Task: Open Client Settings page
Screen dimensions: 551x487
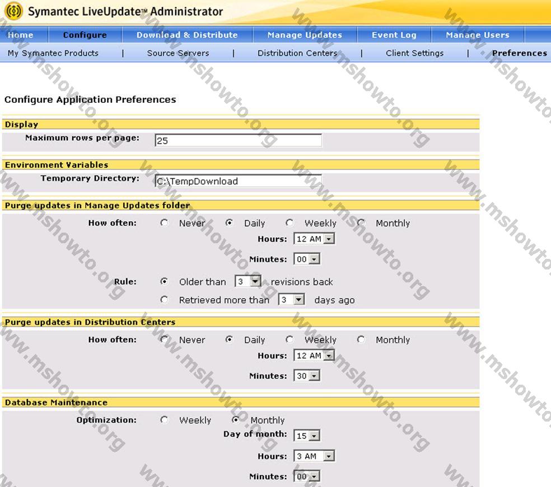Action: tap(415, 53)
